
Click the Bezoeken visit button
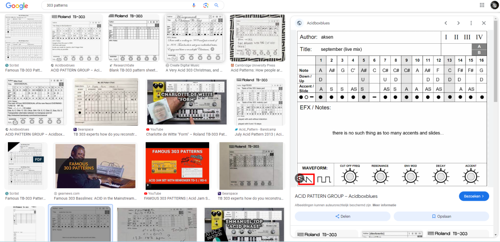(474, 196)
